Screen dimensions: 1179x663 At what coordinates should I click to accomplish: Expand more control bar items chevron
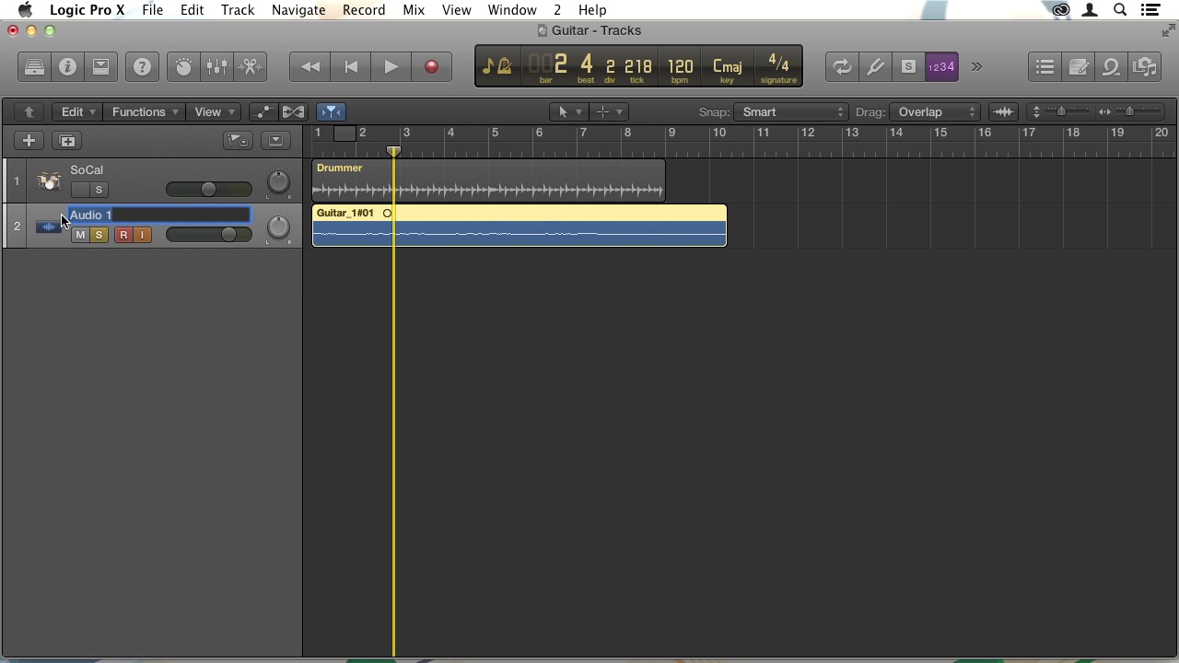coord(976,67)
